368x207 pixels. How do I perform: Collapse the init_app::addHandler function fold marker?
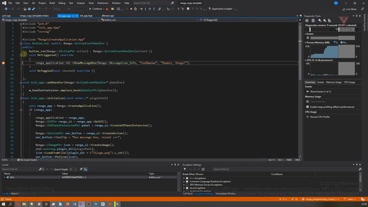[x=21, y=82]
